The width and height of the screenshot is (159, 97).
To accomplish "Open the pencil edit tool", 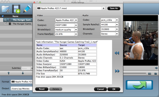I will (27, 9).
